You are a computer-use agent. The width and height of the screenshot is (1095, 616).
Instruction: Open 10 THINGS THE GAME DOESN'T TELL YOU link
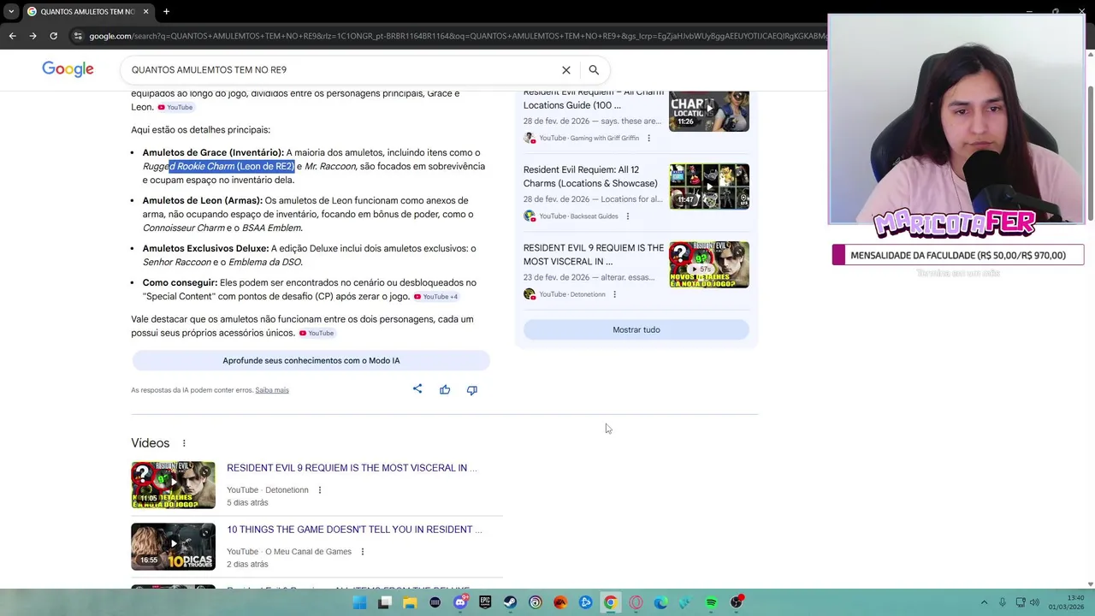coord(354,530)
